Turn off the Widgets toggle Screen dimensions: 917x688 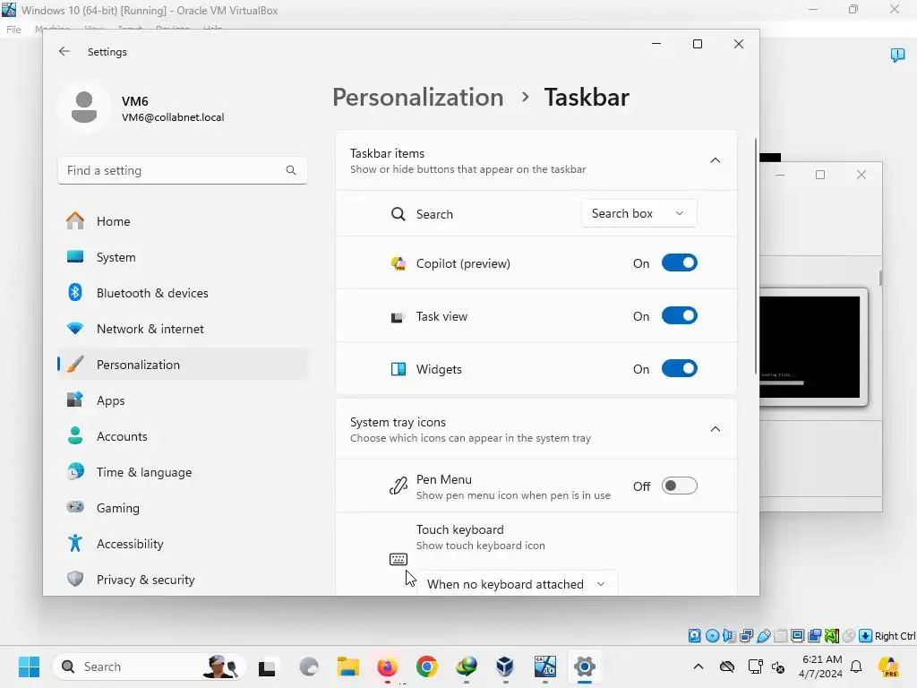[x=679, y=369]
